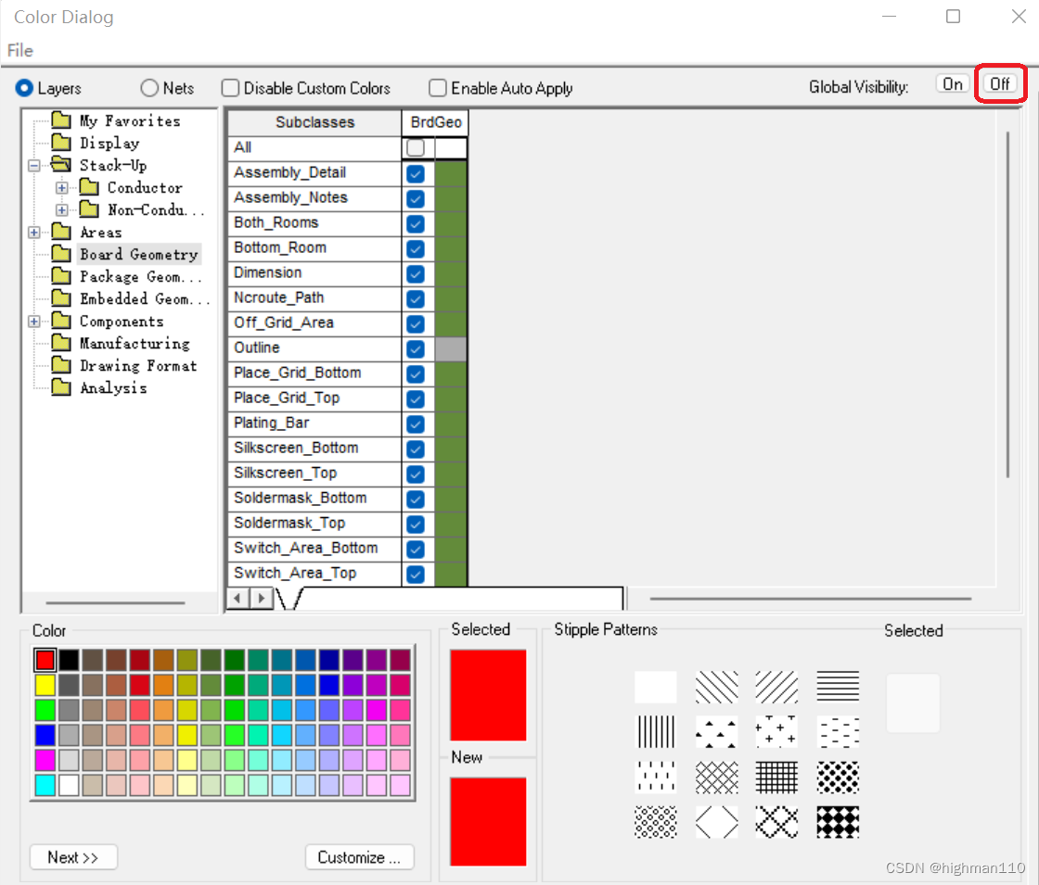Uncheck Soldermask_Bottom visibility checkbox
This screenshot has height=885, width=1039.
[416, 499]
